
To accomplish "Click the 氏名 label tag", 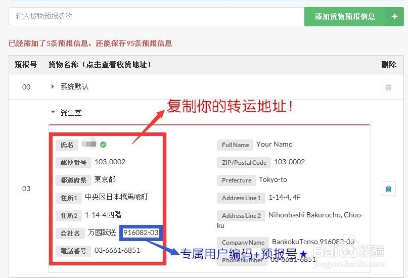I will click(67, 145).
